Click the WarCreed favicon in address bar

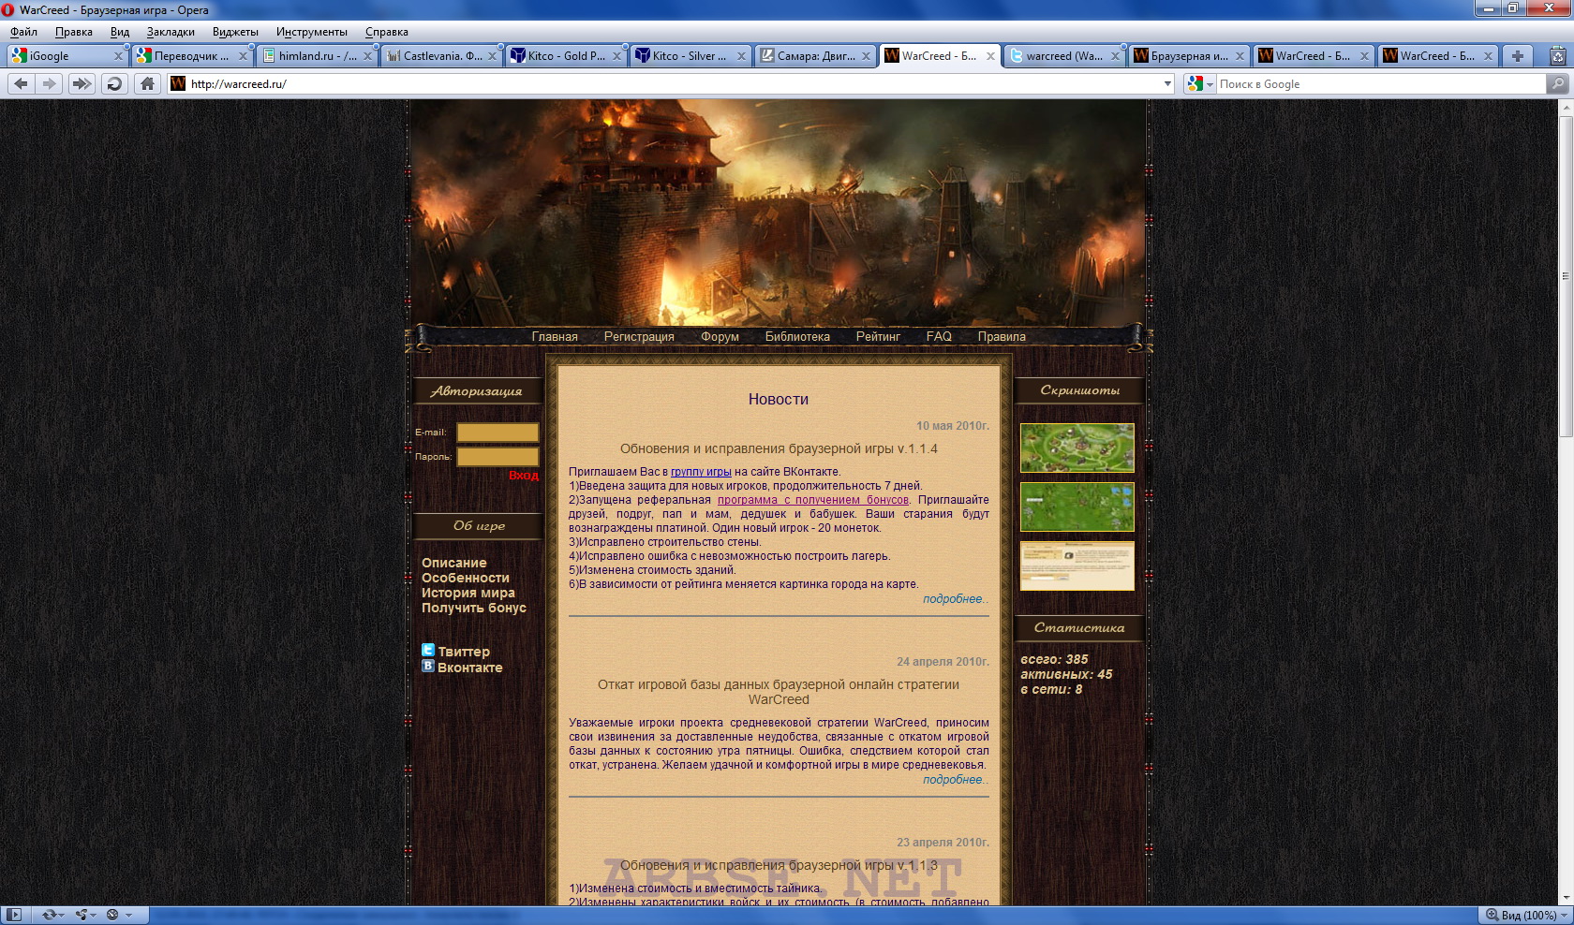(x=178, y=83)
